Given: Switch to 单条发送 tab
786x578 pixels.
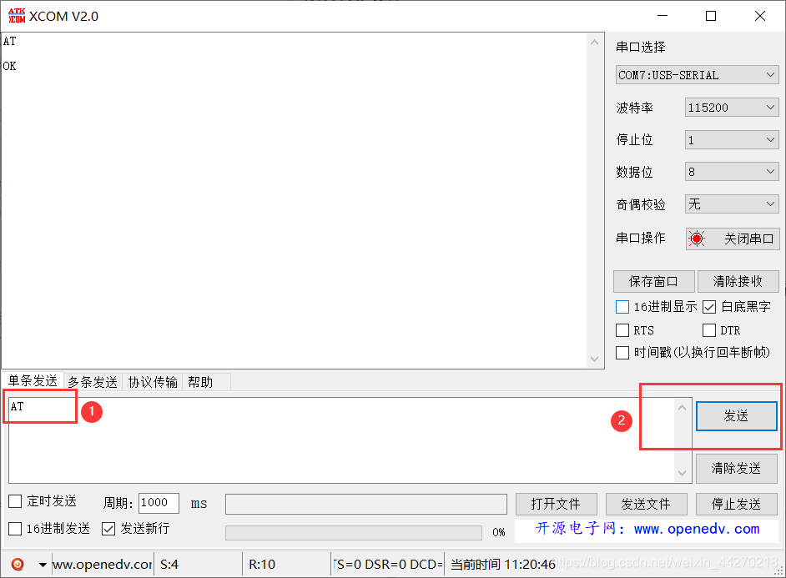Looking at the screenshot, I should 33,380.
